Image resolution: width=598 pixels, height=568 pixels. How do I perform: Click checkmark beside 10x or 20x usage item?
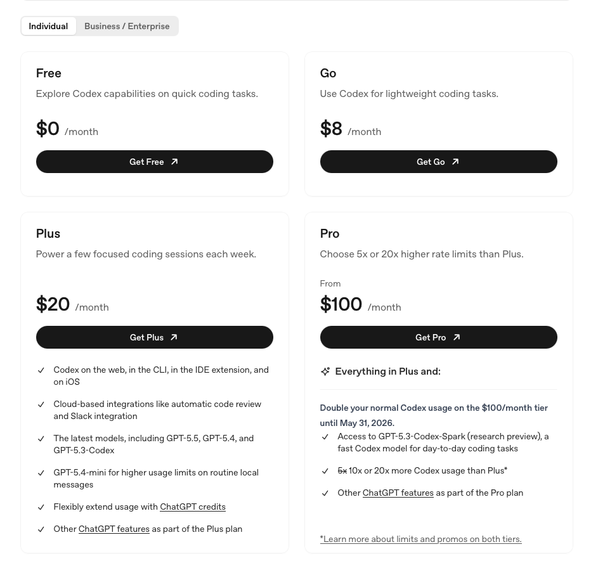pyautogui.click(x=325, y=471)
